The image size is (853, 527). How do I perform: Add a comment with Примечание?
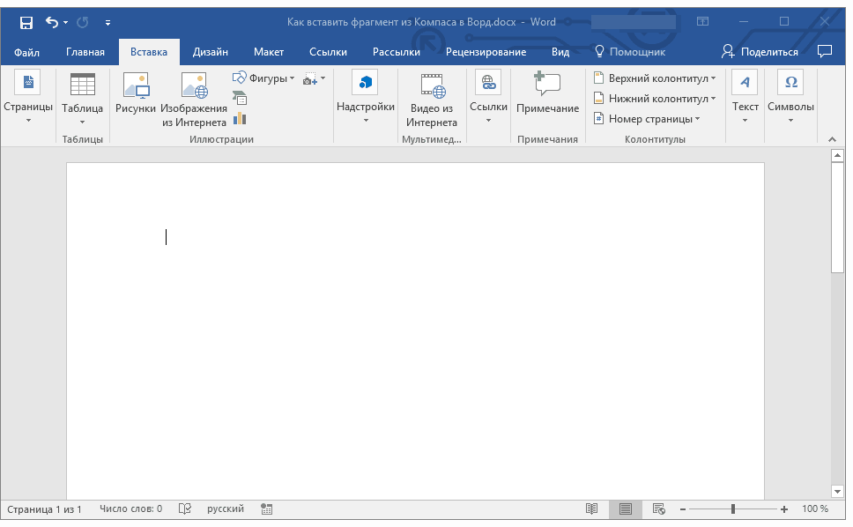tap(547, 95)
